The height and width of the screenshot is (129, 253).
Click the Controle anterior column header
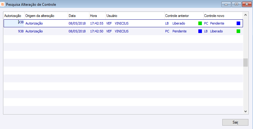pos(184,16)
